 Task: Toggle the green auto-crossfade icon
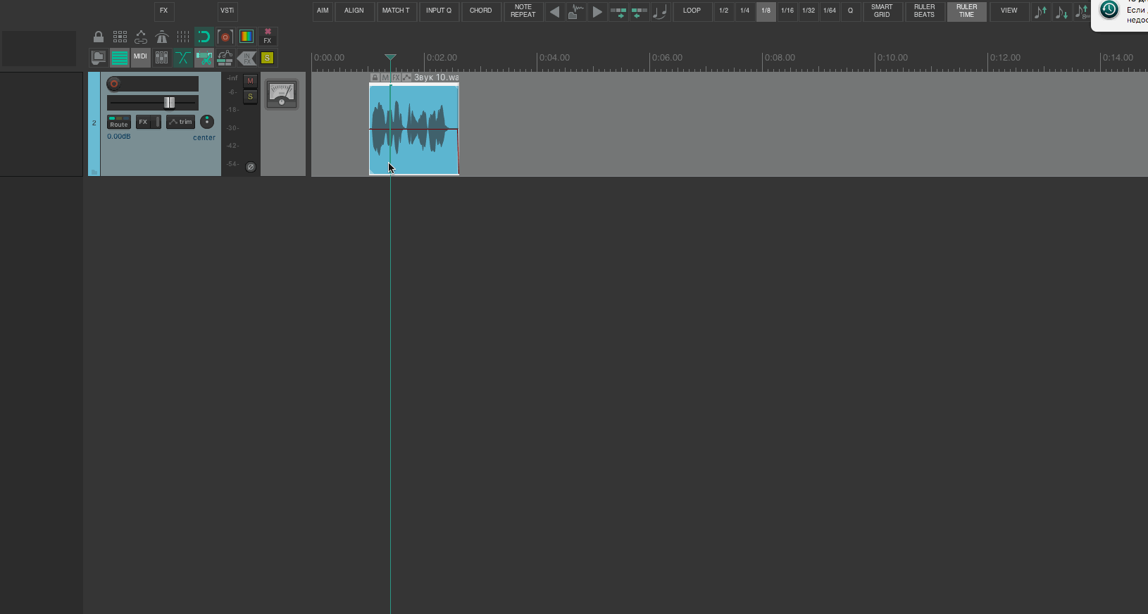click(183, 58)
